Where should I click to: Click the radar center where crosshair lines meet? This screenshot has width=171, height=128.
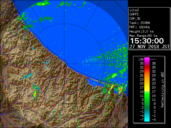[x=64, y=64]
